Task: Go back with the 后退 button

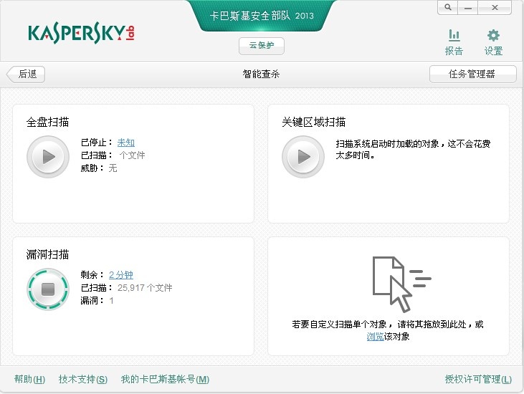Action: click(26, 74)
